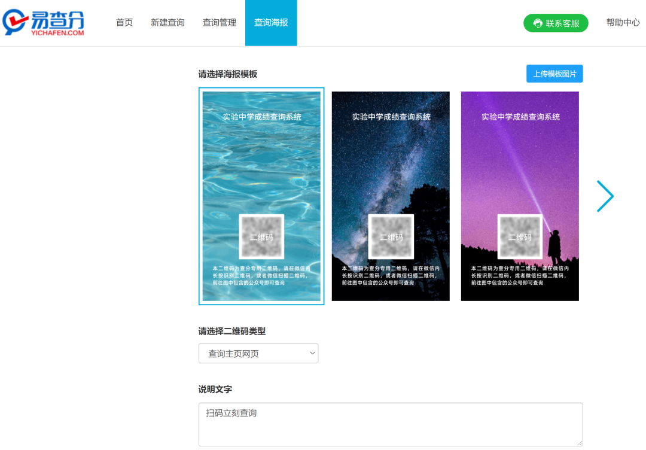Click the 请选择二维码类型 label

[x=232, y=332]
